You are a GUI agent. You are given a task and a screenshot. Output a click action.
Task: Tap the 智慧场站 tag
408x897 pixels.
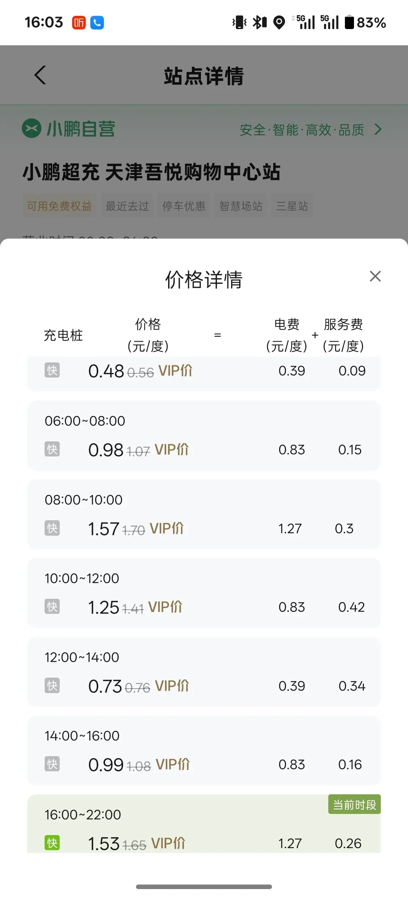coord(241,206)
